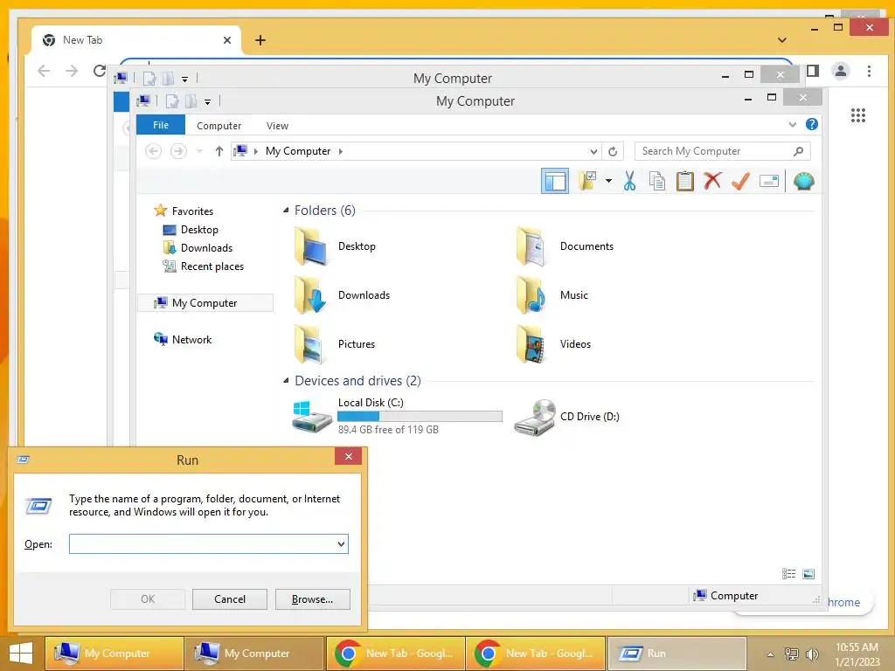
Task: Select Favorites in the navigation pane
Action: [x=185, y=211]
